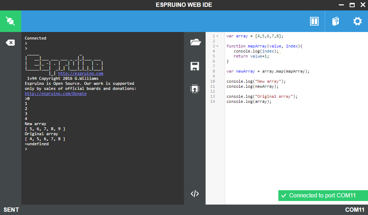Collapse the code fold on line 1
Screen dimensions: 368x215
(x=216, y=36)
